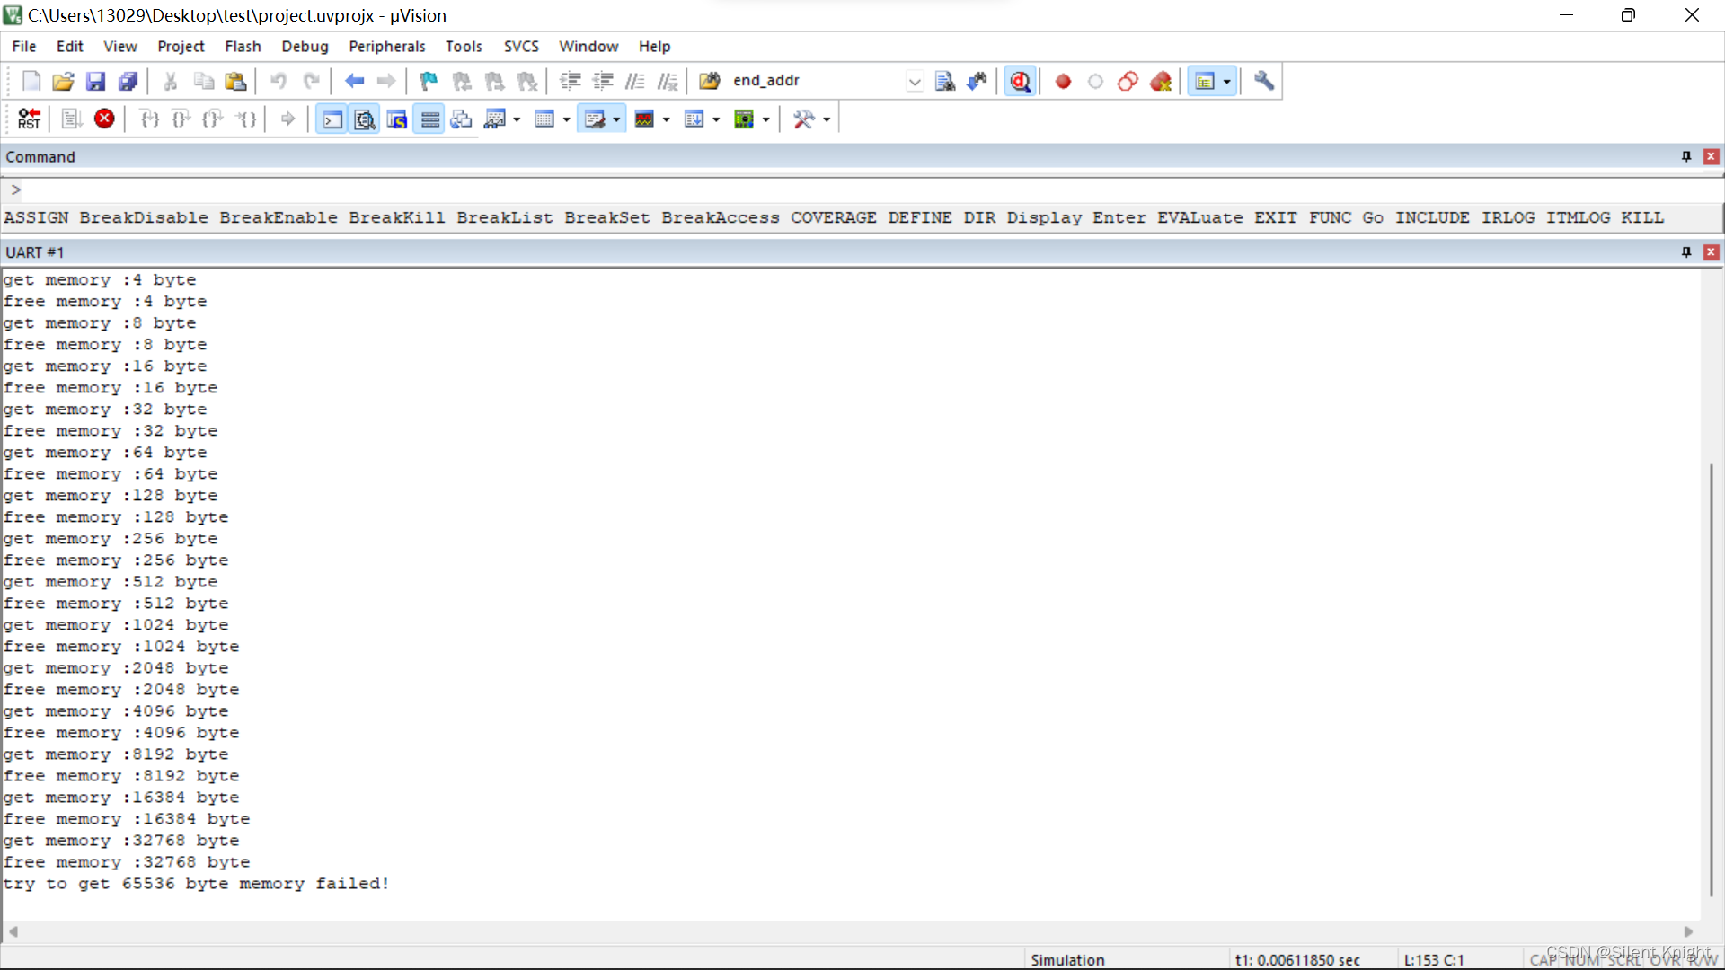Image resolution: width=1725 pixels, height=970 pixels.
Task: Click the Find in file icon
Action: [x=944, y=81]
